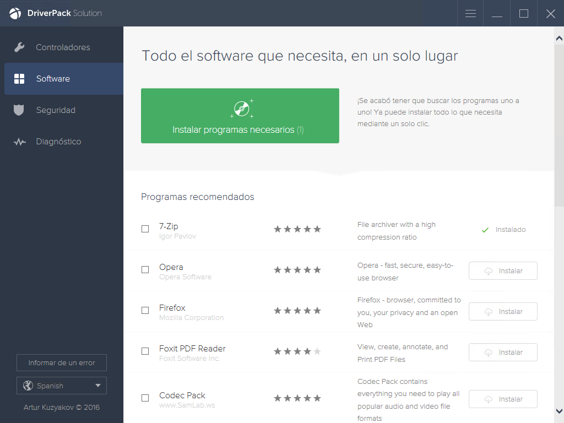Click the scrollbar down arrow
This screenshot has width=564, height=423.
tap(559, 411)
